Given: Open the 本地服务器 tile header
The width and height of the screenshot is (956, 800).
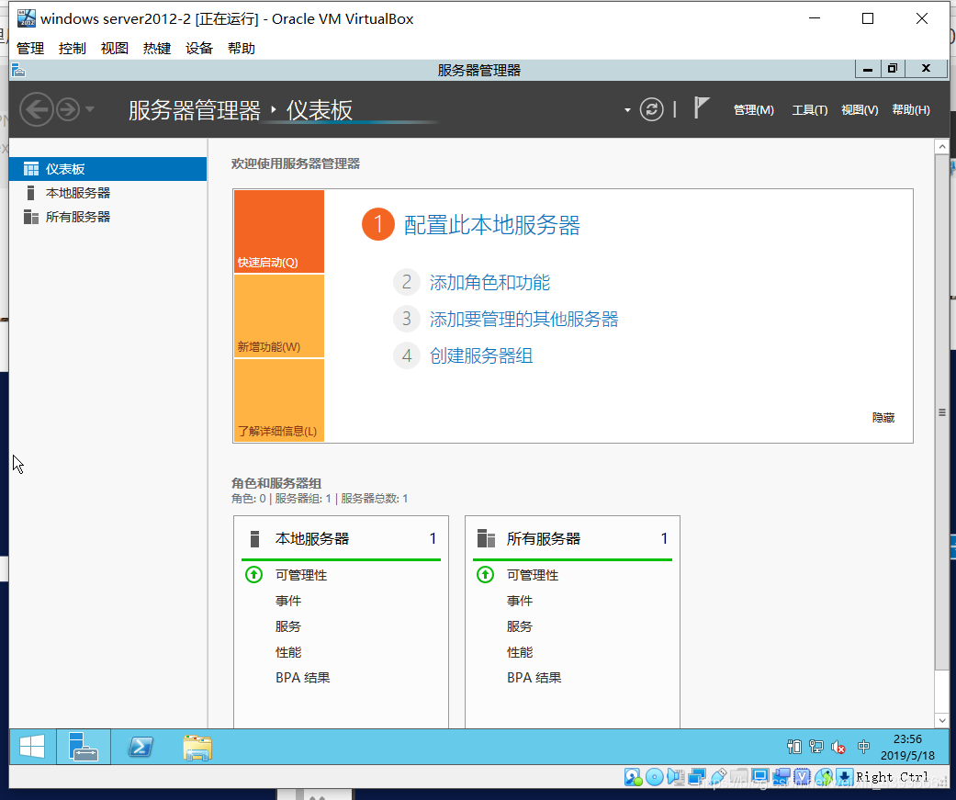Looking at the screenshot, I should pos(341,538).
